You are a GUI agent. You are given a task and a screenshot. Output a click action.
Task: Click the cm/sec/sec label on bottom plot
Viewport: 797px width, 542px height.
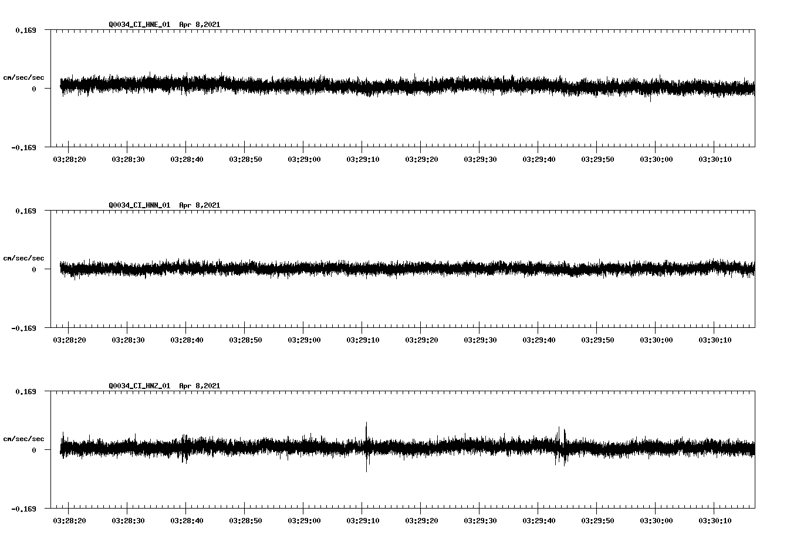point(25,438)
